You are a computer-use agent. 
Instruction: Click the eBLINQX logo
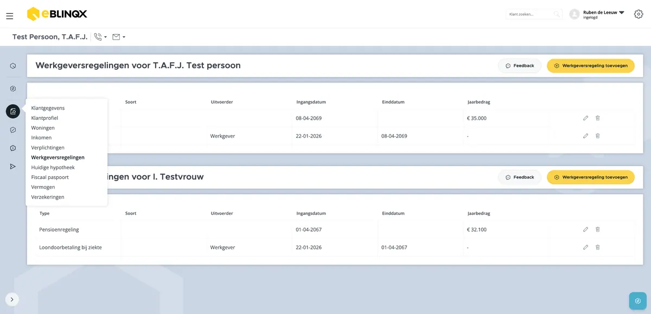tap(57, 14)
